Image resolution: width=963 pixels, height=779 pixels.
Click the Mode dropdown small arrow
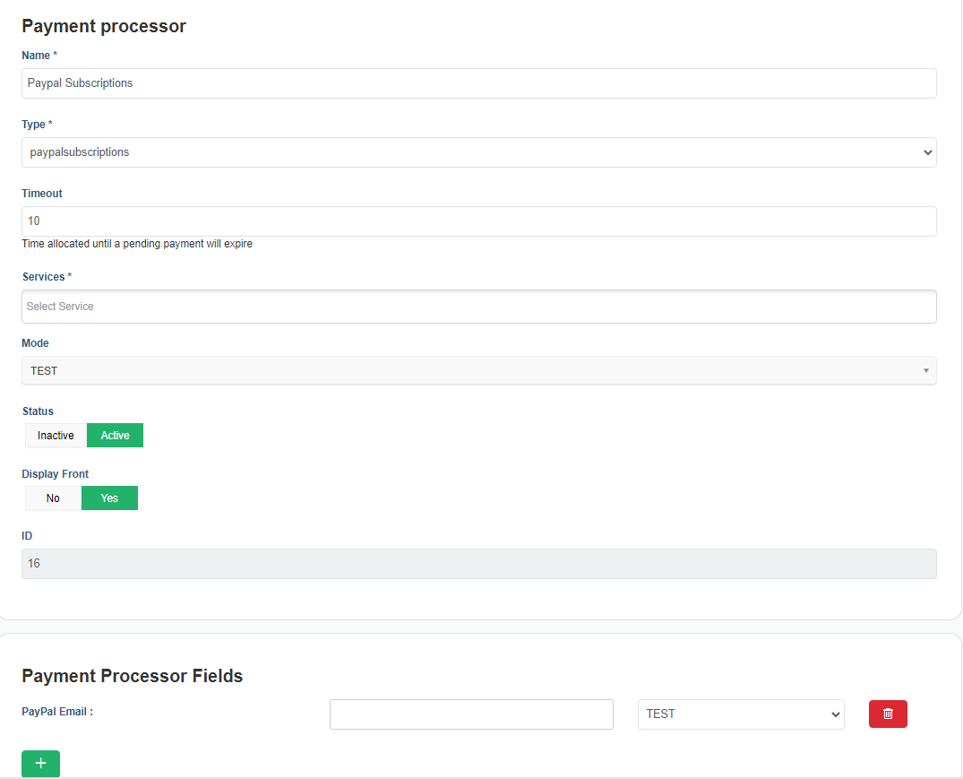click(x=925, y=370)
